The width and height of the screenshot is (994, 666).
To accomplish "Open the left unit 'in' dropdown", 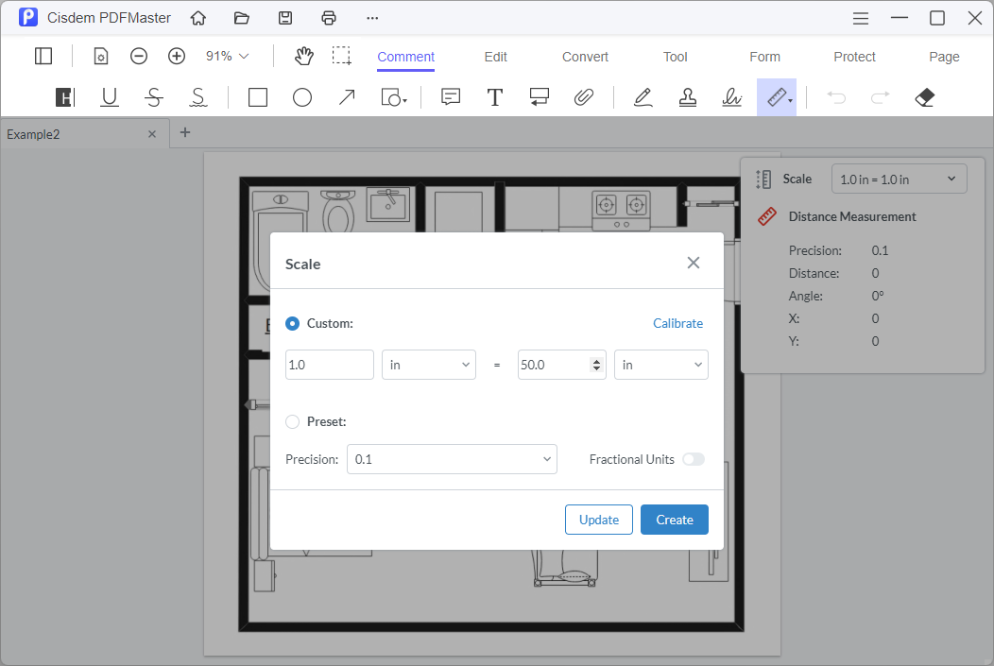I will point(429,365).
